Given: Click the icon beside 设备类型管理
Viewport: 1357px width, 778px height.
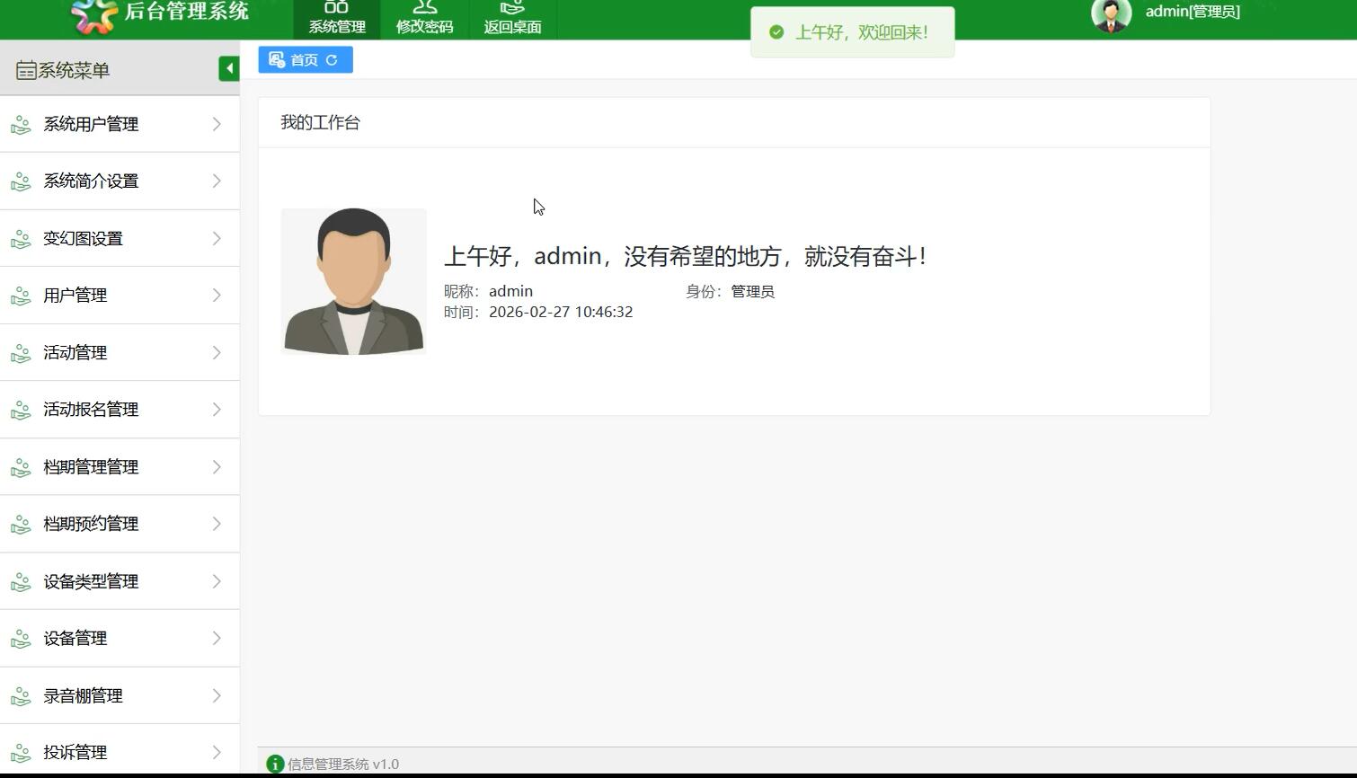Looking at the screenshot, I should click(21, 582).
